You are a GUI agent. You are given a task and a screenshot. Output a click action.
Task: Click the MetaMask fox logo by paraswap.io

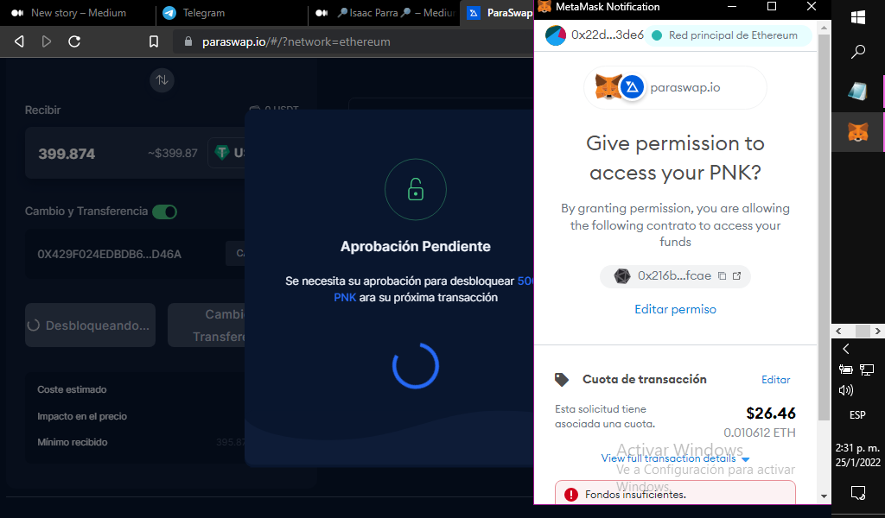click(x=608, y=87)
